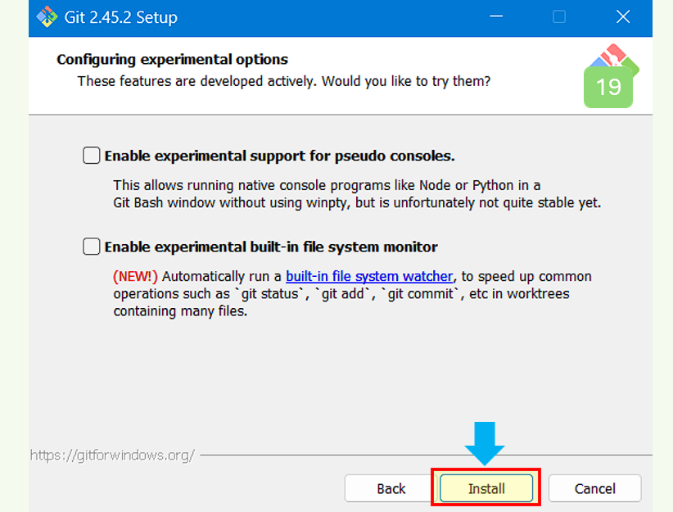Enable experimental built-in file system monitor checkbox
The image size is (673, 512).
tap(92, 247)
